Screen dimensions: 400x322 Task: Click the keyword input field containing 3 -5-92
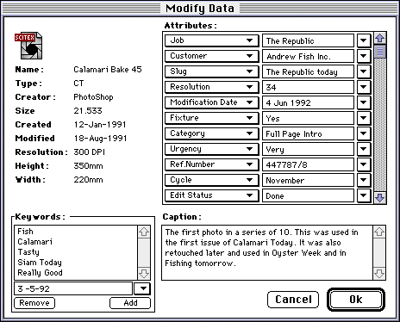click(x=73, y=288)
